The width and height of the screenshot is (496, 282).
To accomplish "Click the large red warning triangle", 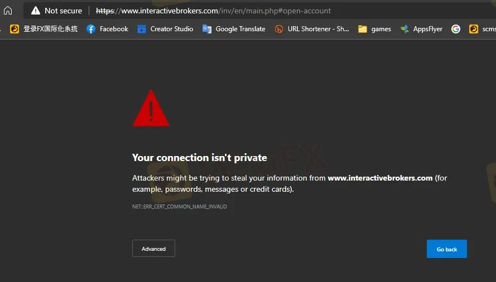I will [x=151, y=108].
